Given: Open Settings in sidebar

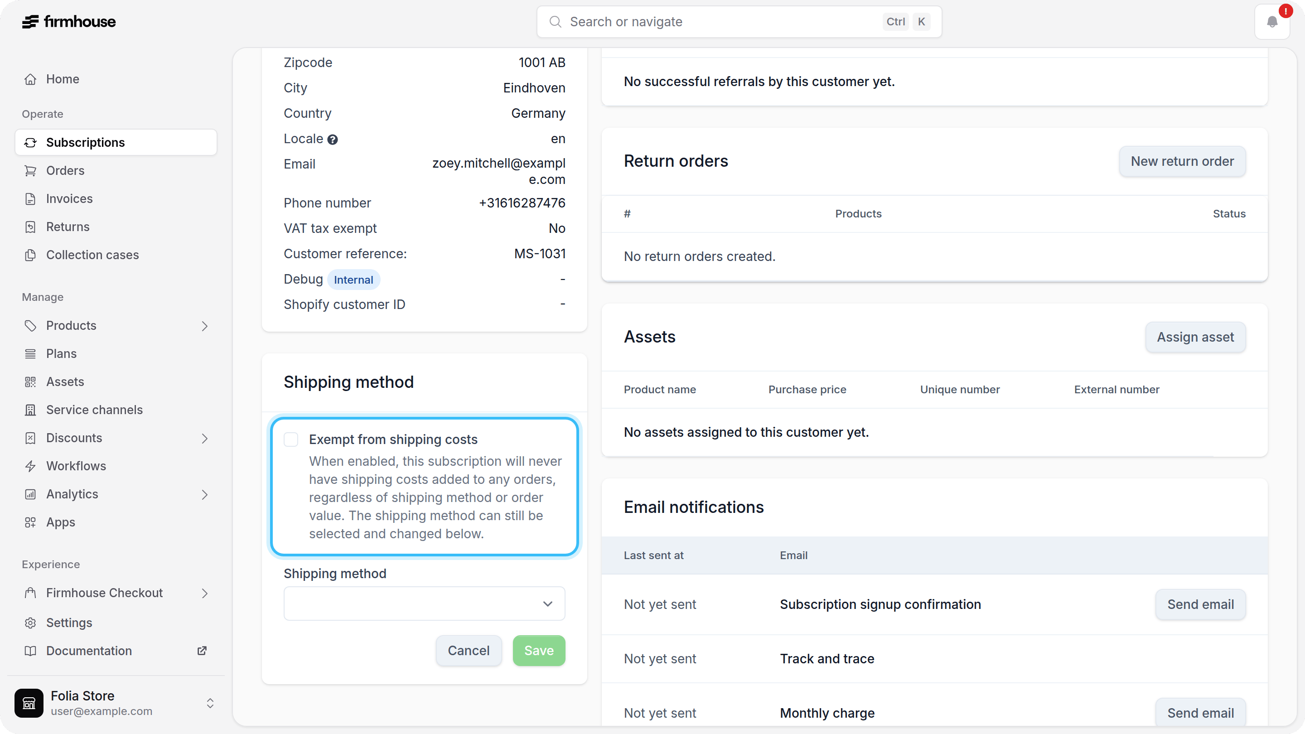Looking at the screenshot, I should (116, 623).
